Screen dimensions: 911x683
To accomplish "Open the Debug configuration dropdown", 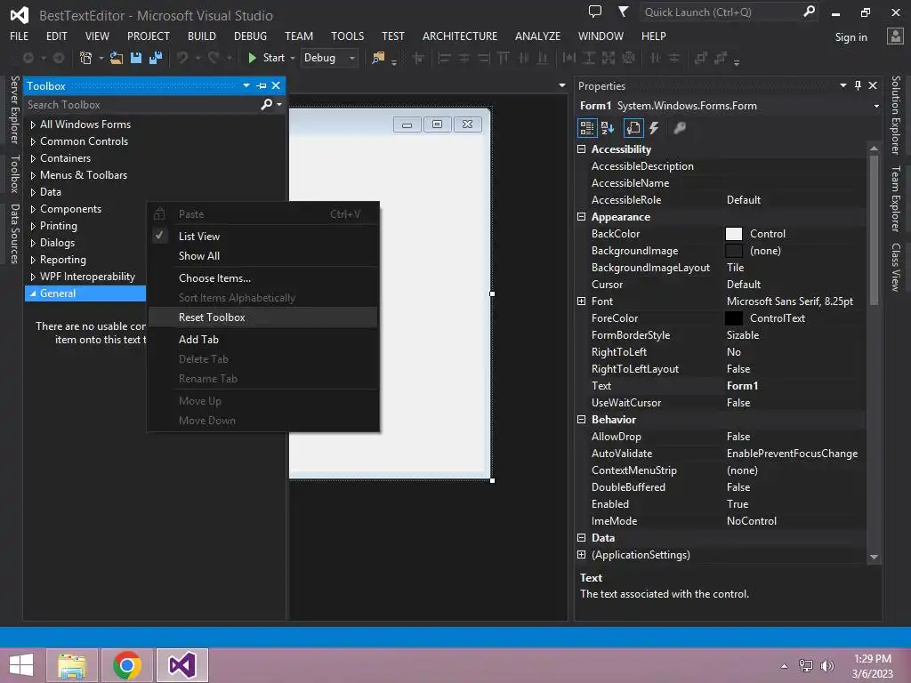I will pos(352,58).
